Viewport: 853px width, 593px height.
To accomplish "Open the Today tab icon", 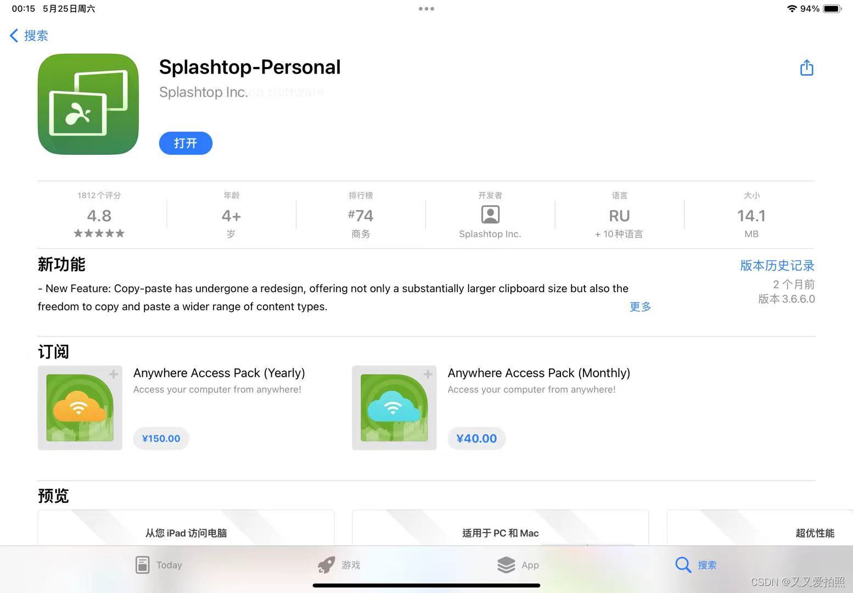I will (x=142, y=564).
